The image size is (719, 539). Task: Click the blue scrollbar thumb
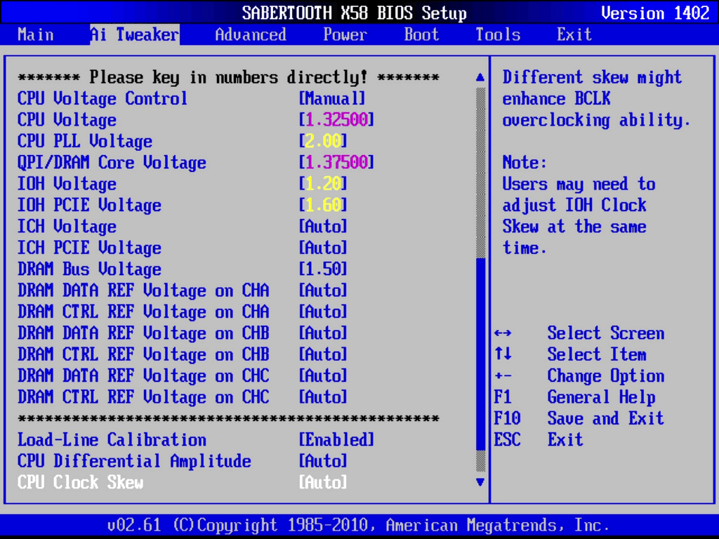pos(480,354)
